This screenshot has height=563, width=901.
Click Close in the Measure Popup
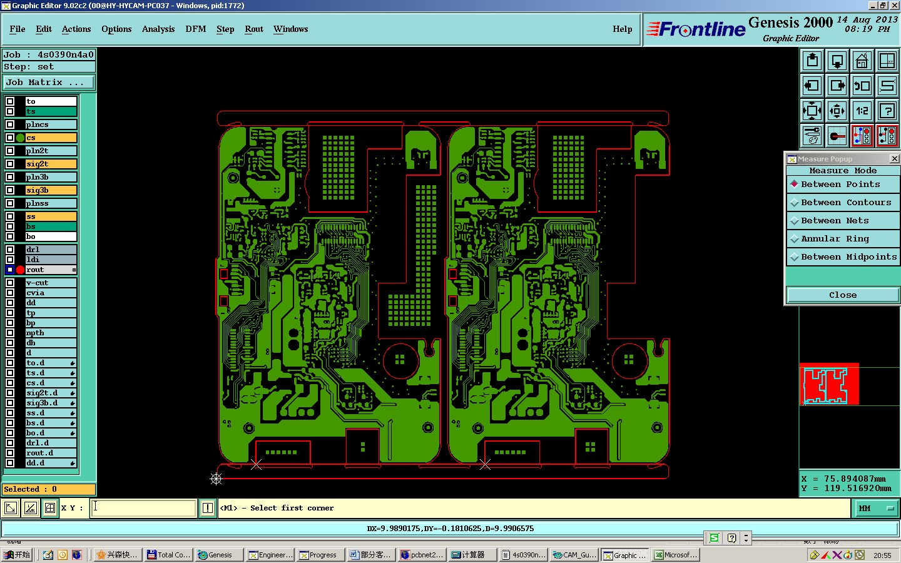pos(843,295)
